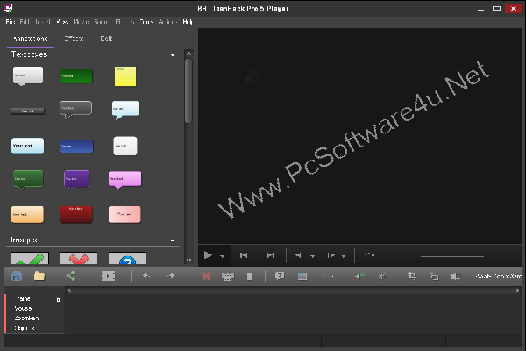Switch to the Effects tab
Screen dimensions: 526x351
pyautogui.click(x=74, y=39)
